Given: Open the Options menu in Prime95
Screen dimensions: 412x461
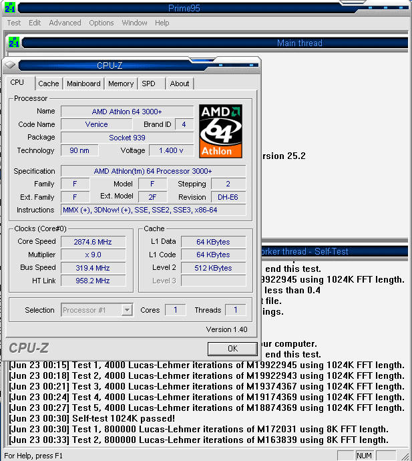Looking at the screenshot, I should tap(101, 23).
